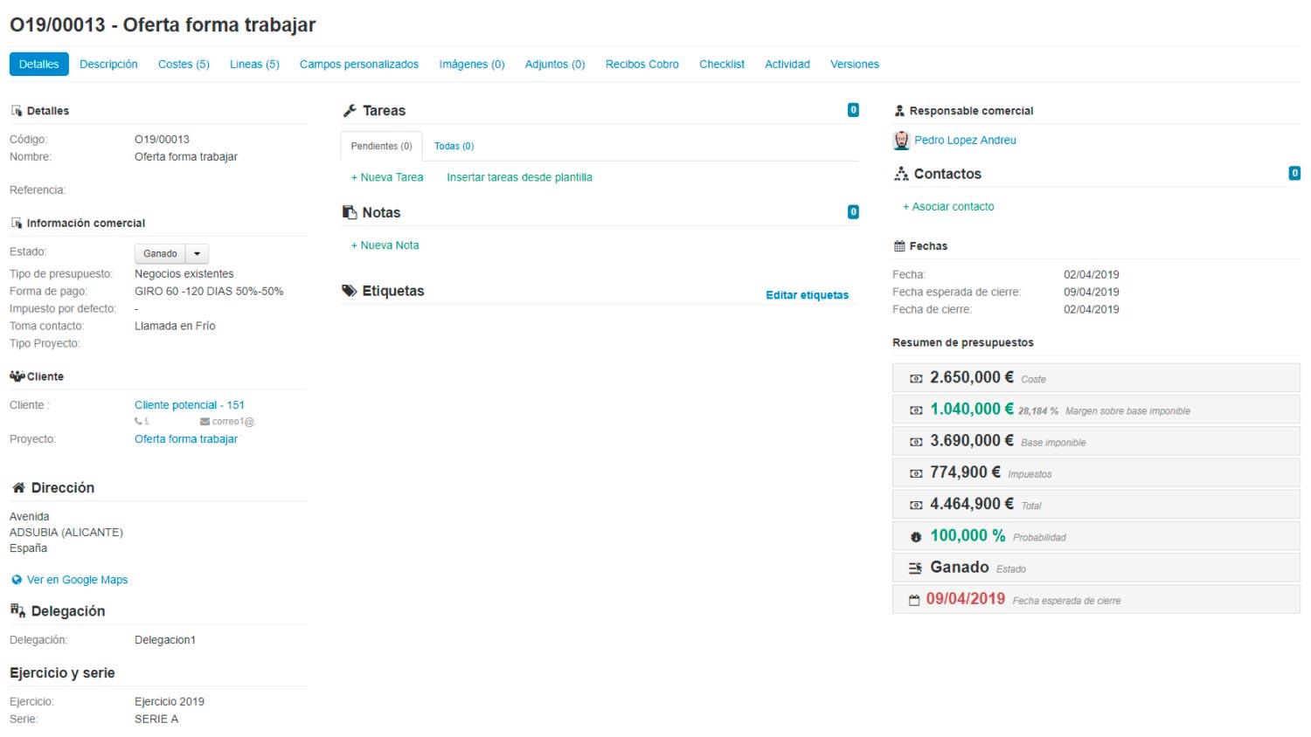This screenshot has height=737, width=1311.
Task: Select the Todas (0) tasks tab
Action: tap(454, 146)
